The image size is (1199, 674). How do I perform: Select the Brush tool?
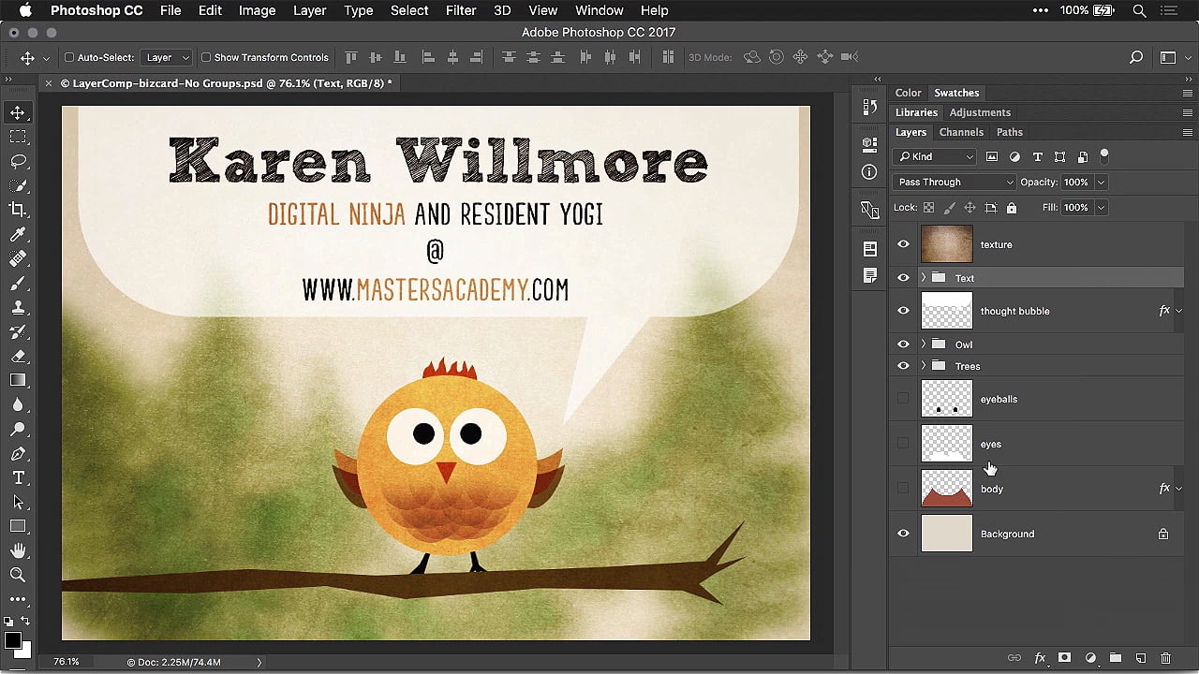18,283
